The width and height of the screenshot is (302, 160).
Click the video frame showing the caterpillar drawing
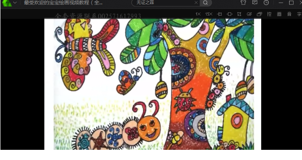(153, 84)
